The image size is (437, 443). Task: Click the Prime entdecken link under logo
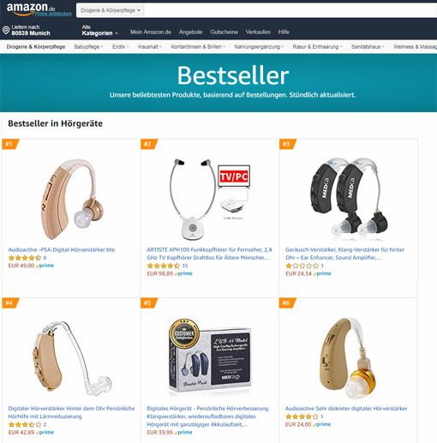coord(53,14)
